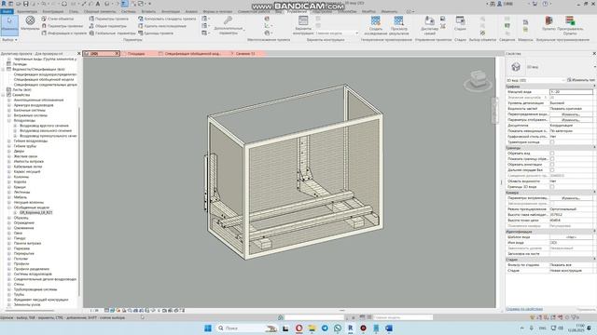The height and width of the screenshot is (335, 597).
Task: Open Информация о проекте dialog
Action: [64, 33]
